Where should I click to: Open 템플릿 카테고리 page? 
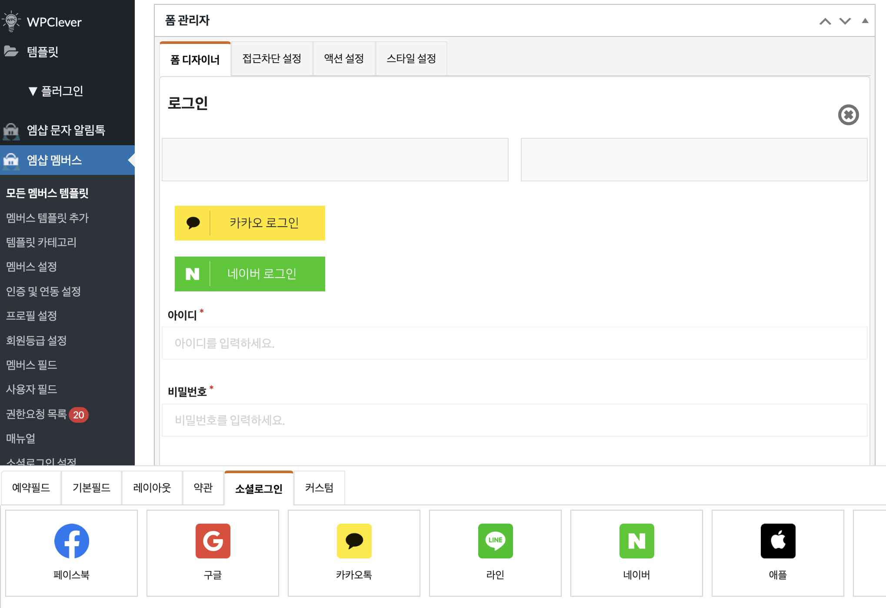[41, 242]
